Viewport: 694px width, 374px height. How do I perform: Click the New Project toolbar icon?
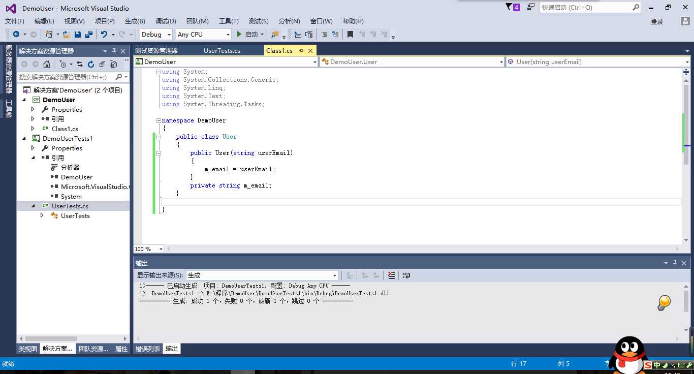(49, 34)
